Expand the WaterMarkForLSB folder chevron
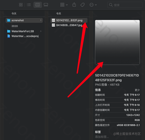The width and height of the screenshot is (145, 140). click(41, 31)
